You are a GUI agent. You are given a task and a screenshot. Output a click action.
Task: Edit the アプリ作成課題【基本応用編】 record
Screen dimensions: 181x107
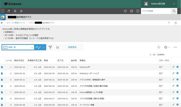[173, 98]
